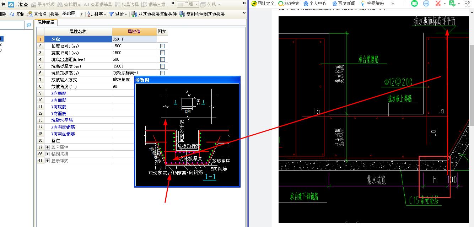
Task: Expand browser bookmarks overflow chevron
Action: point(392,4)
